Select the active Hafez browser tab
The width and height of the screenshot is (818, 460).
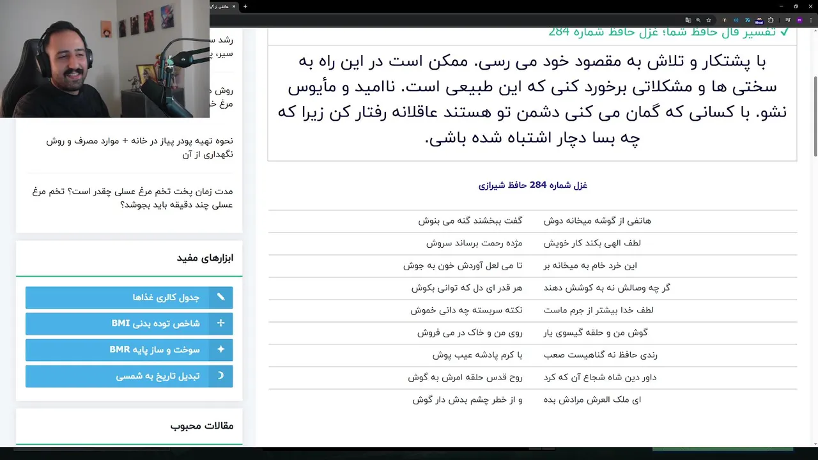223,6
